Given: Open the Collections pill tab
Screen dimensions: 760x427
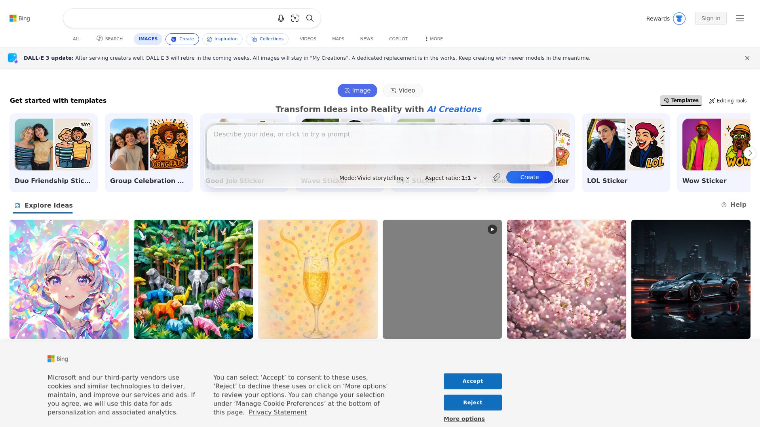Looking at the screenshot, I should (x=267, y=39).
